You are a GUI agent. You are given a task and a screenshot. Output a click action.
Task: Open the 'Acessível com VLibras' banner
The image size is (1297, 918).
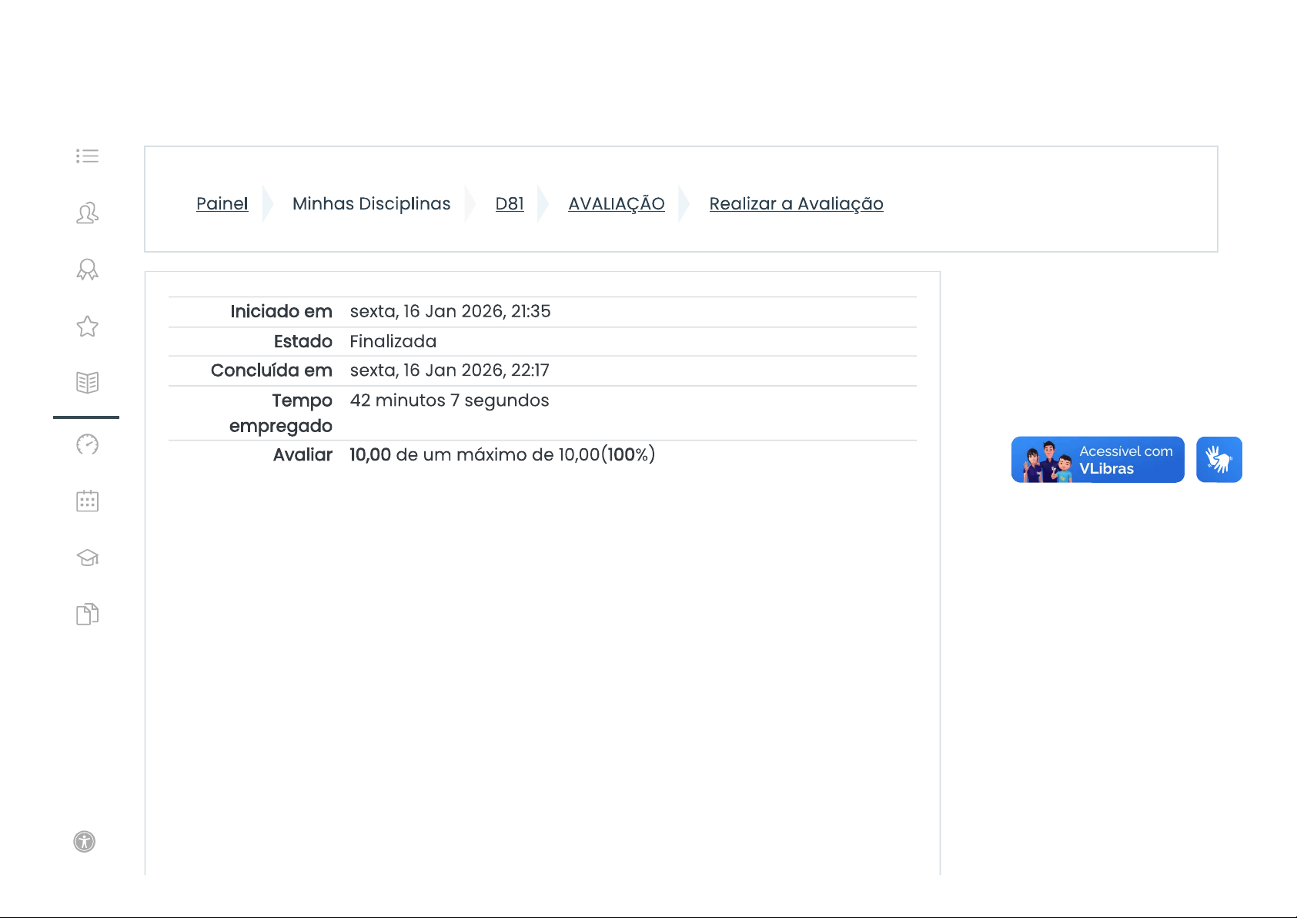(x=1097, y=460)
